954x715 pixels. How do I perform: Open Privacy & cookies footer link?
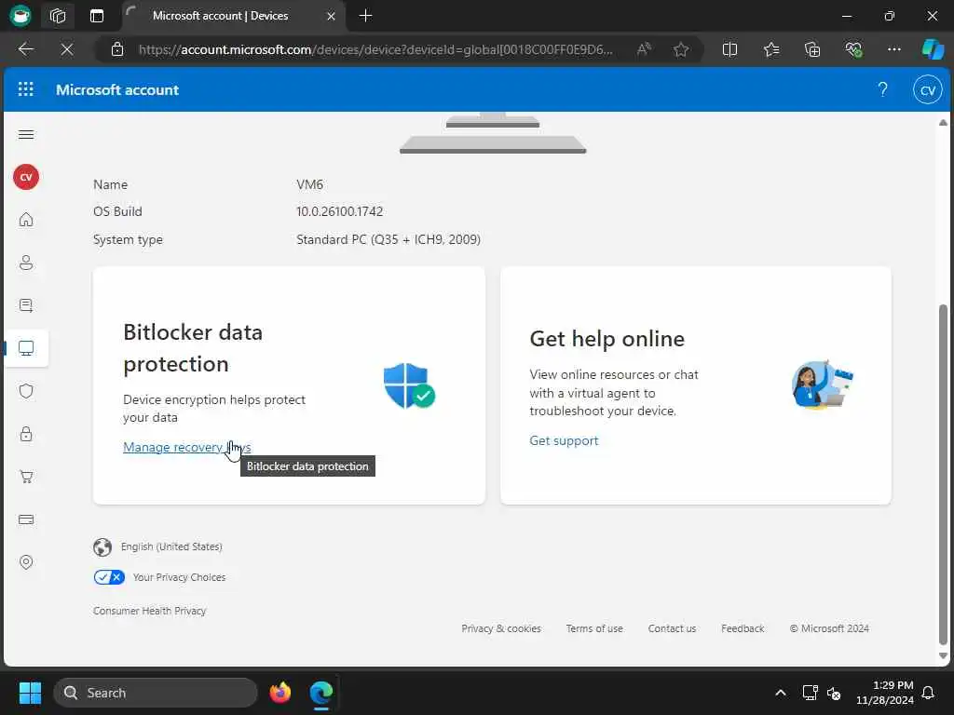[500, 628]
